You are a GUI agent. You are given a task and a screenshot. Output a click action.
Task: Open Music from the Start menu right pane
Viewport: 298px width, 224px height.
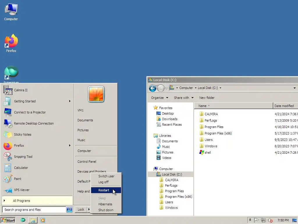[x=96, y=140]
